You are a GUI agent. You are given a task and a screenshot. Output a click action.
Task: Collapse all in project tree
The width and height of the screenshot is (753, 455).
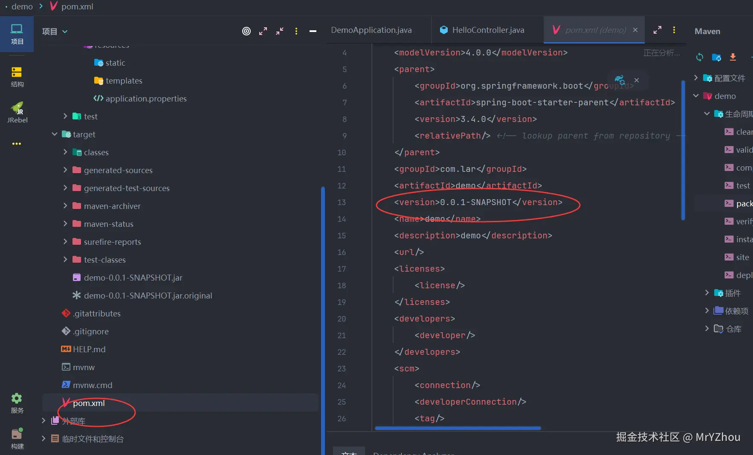[280, 31]
